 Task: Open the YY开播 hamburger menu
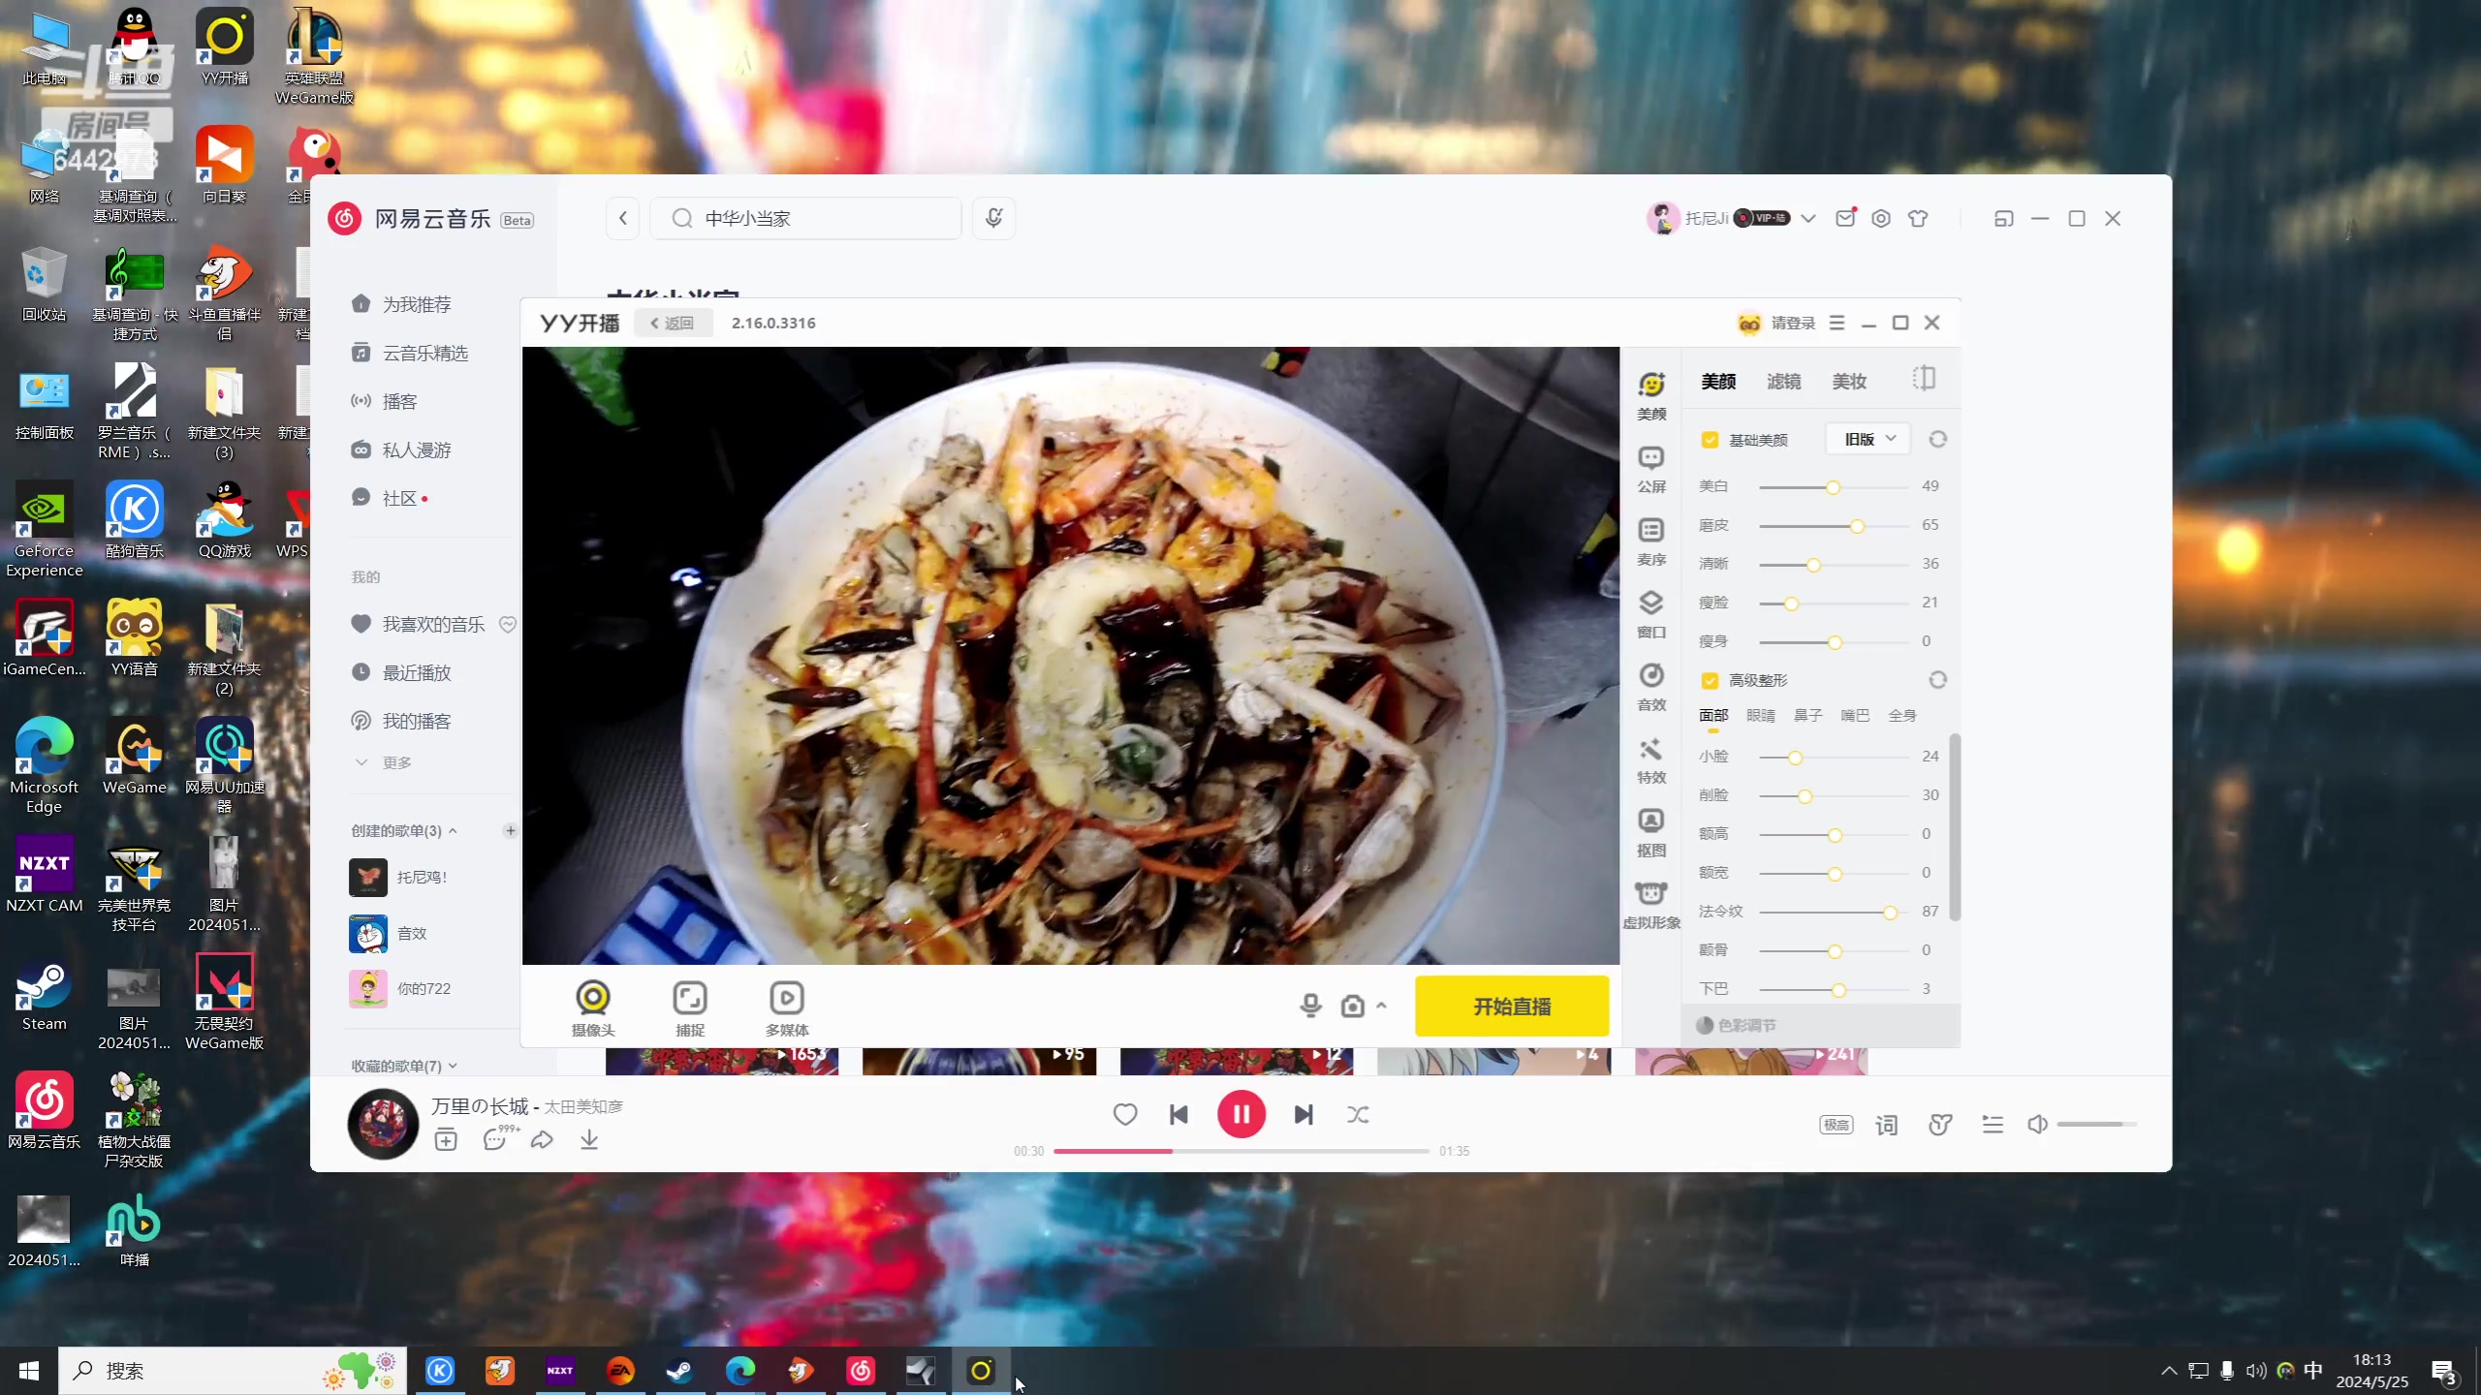tap(1837, 323)
